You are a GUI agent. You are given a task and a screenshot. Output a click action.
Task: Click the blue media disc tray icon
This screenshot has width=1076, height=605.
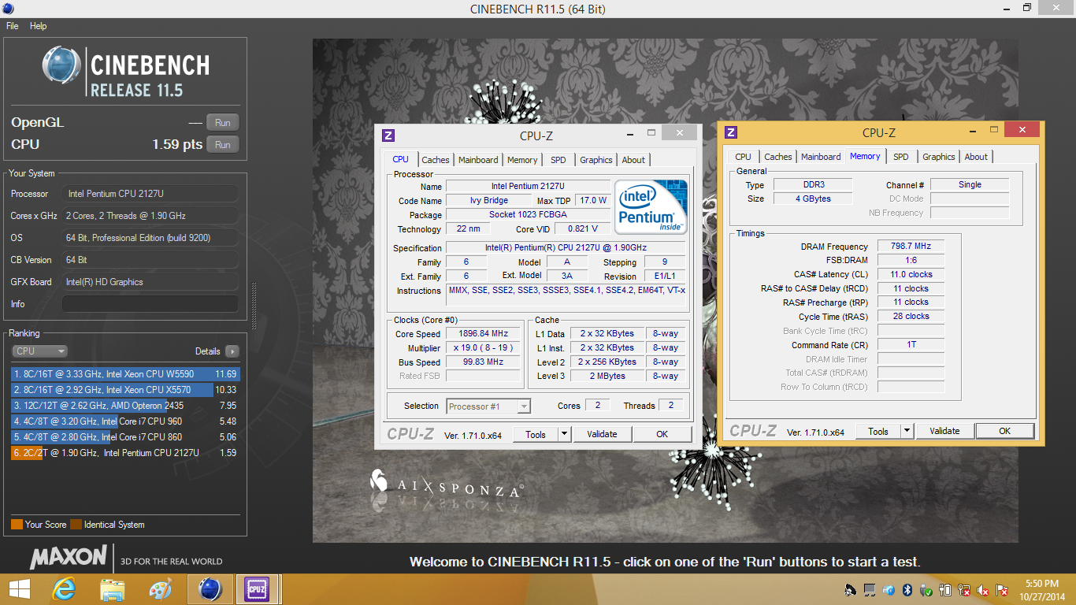[x=889, y=590]
